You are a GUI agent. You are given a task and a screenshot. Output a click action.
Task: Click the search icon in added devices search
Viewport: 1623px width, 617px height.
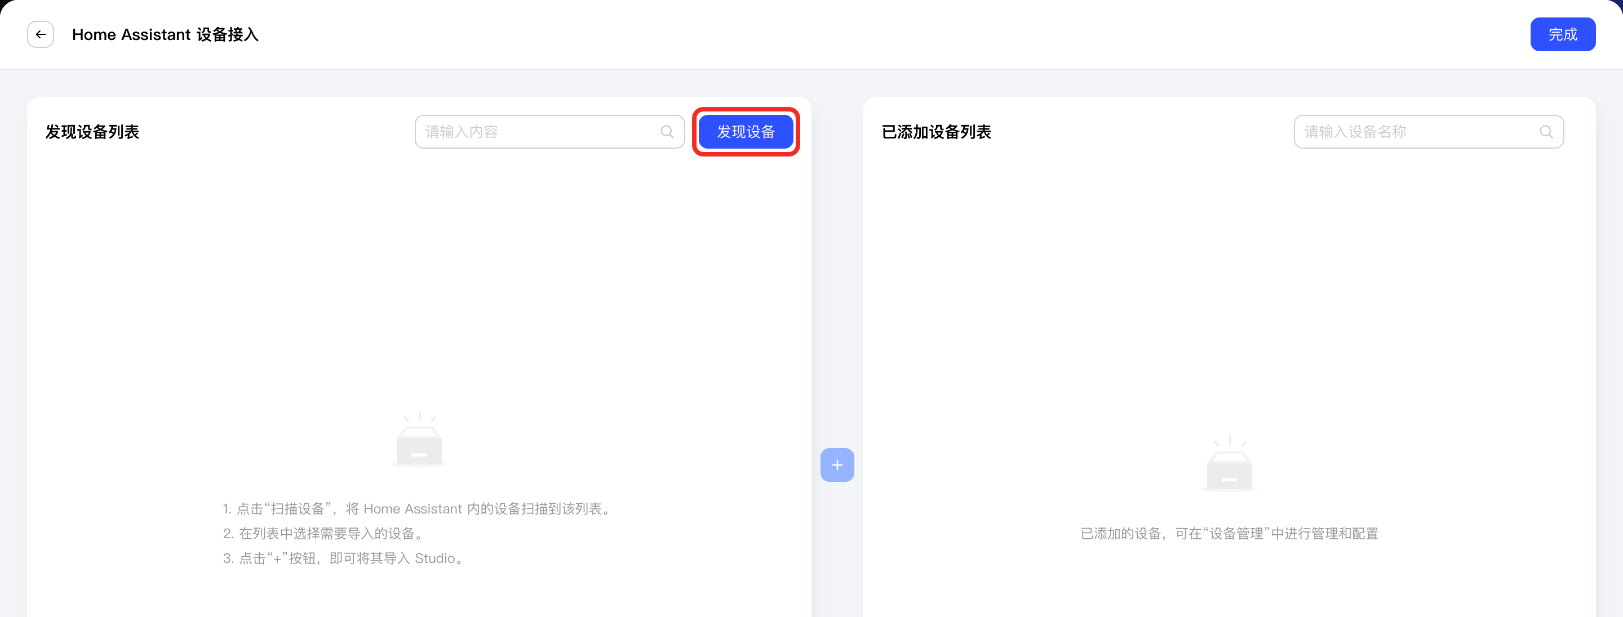[1546, 132]
